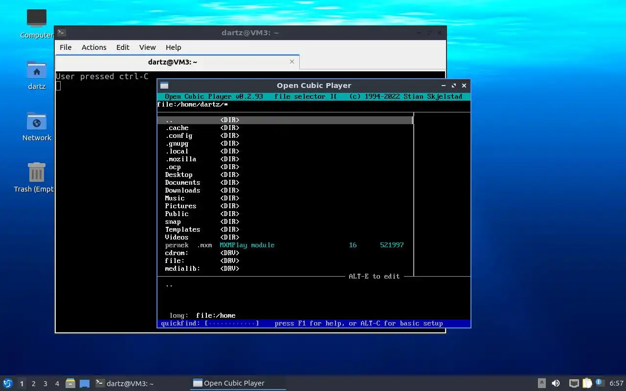The image size is (626, 391).
Task: Select the cdrom: drive entry
Action: pyautogui.click(x=285, y=253)
